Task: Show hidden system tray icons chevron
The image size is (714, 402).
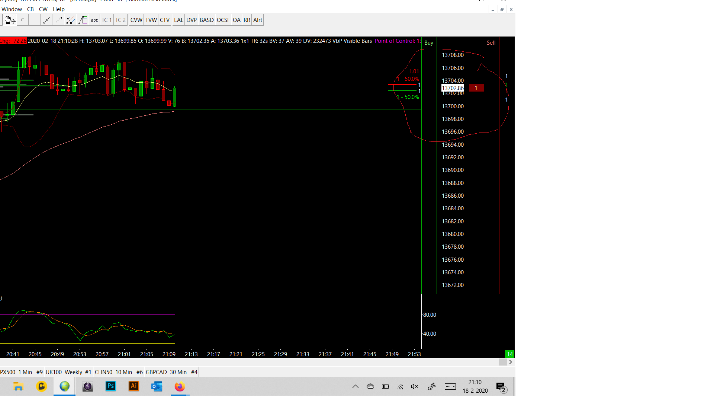Action: [x=356, y=386]
